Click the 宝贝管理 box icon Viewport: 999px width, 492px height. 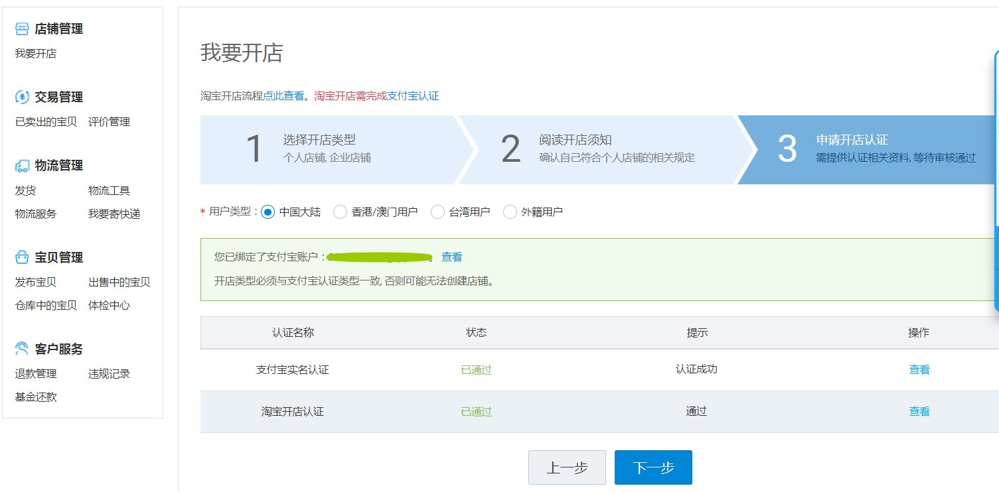[21, 257]
